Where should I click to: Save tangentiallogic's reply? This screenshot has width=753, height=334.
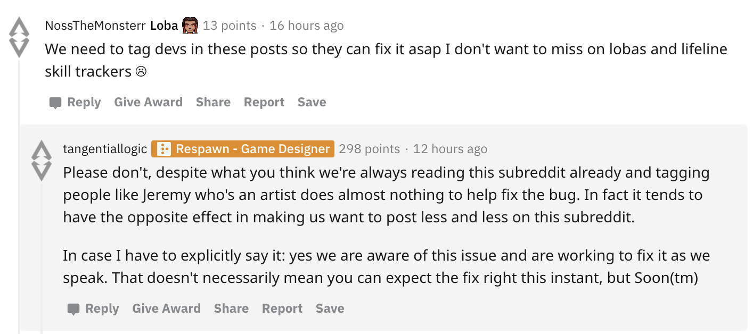(330, 308)
